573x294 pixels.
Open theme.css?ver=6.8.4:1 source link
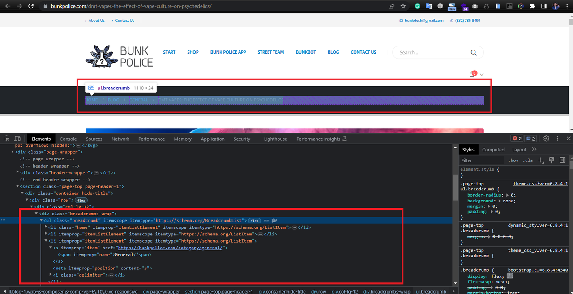pos(540,184)
